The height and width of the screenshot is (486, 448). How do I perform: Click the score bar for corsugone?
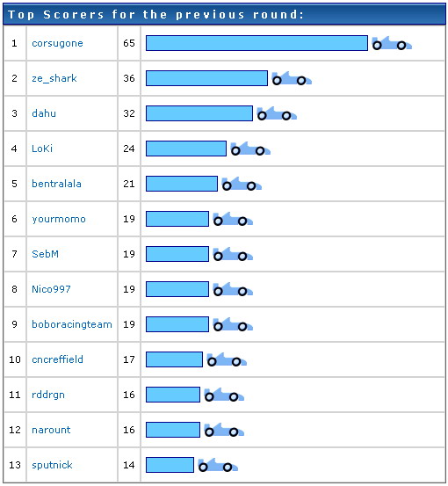click(257, 43)
